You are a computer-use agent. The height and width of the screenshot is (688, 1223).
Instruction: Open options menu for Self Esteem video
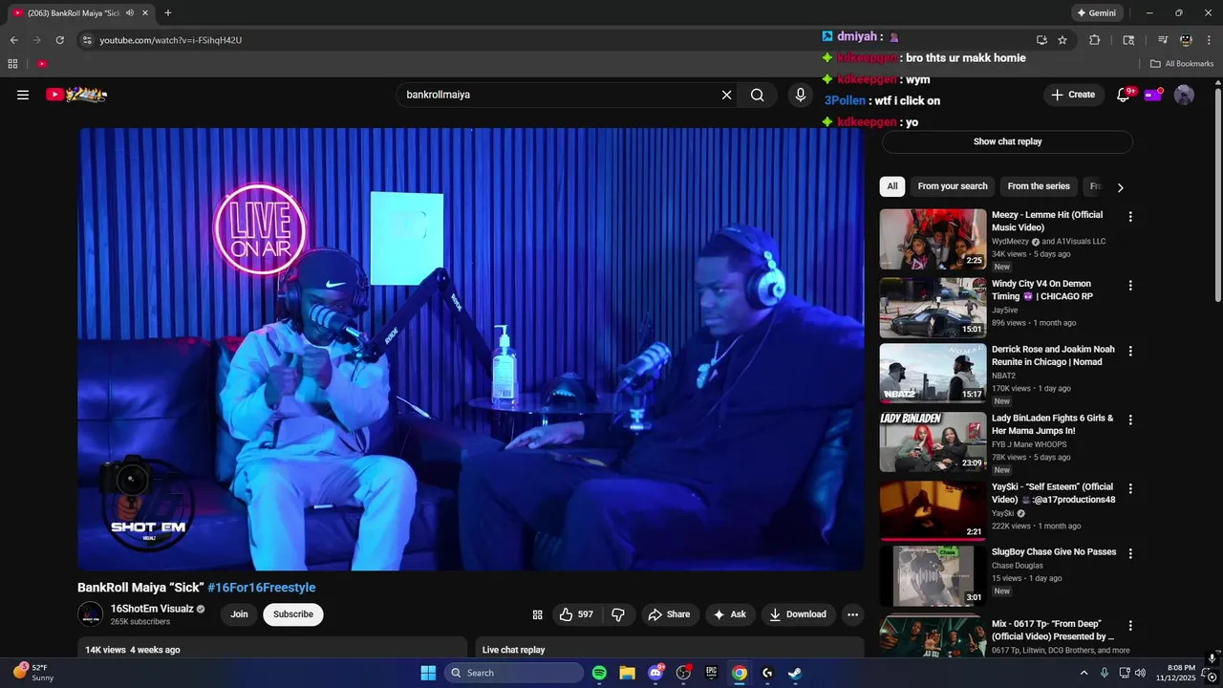(1130, 489)
